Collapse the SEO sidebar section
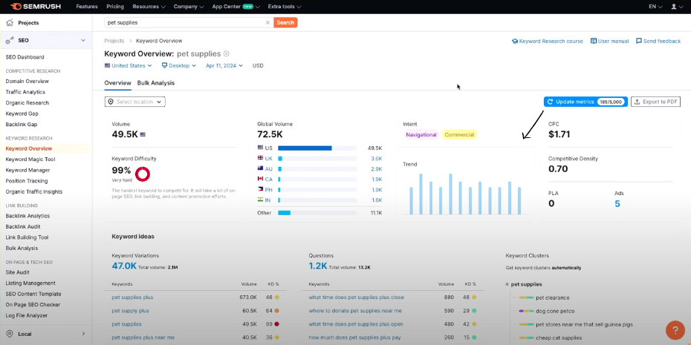The image size is (691, 345). point(82,40)
